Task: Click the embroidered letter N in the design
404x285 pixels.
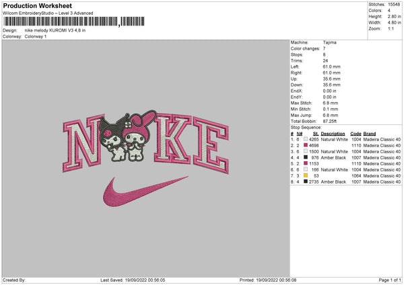Action: point(82,144)
